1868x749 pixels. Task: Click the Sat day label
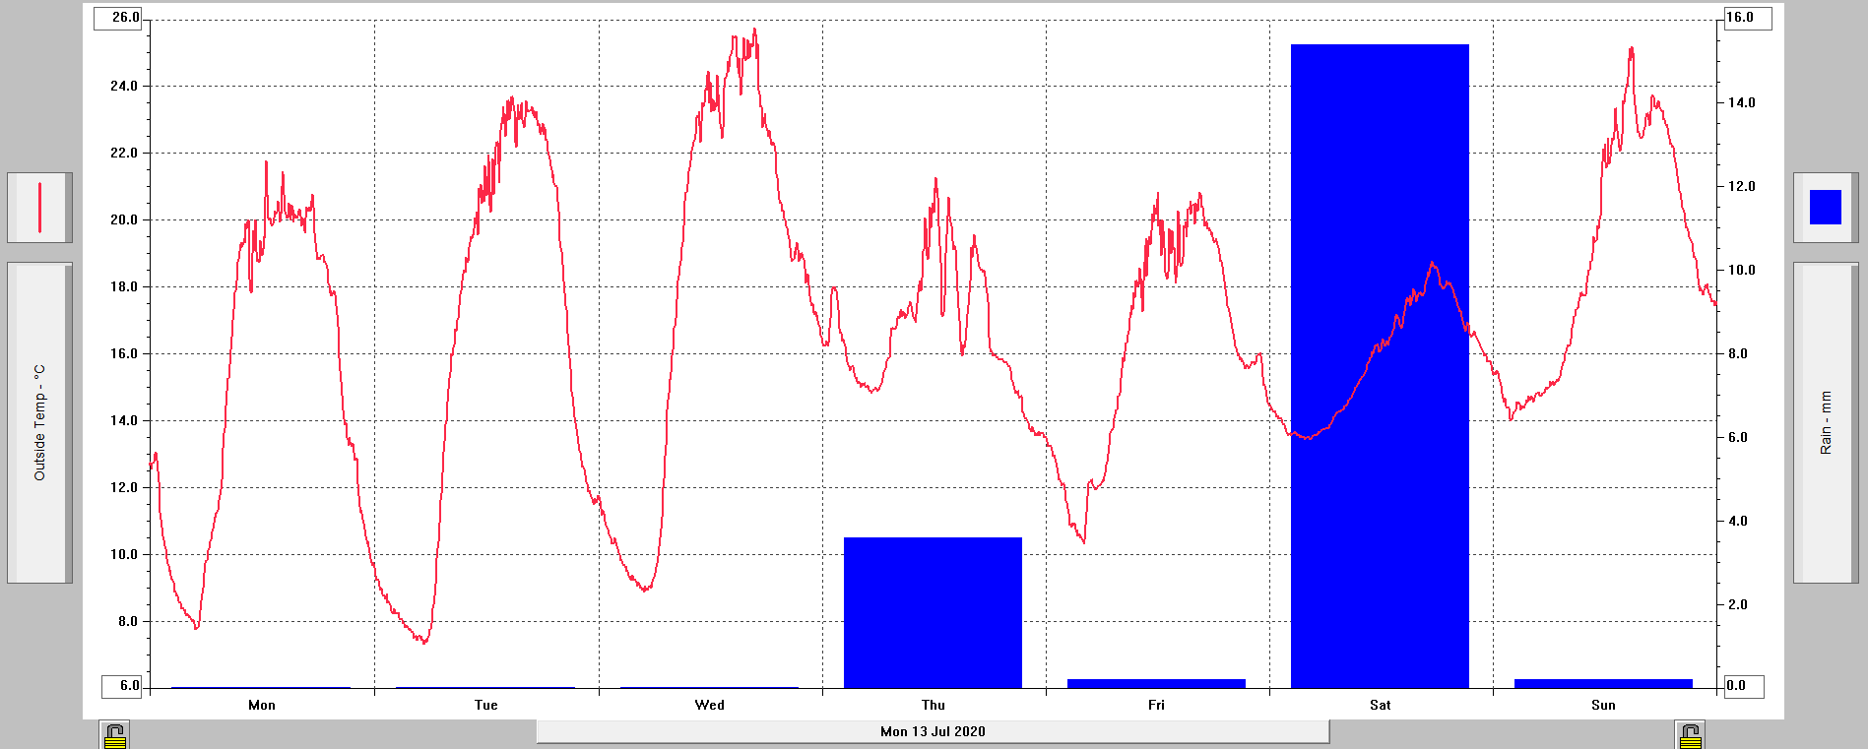click(1380, 705)
